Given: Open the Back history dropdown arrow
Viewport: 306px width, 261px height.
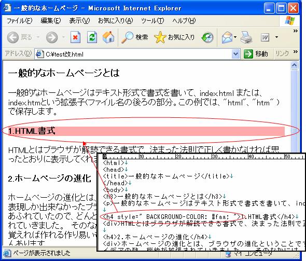Looking at the screenshot, I should point(38,37).
